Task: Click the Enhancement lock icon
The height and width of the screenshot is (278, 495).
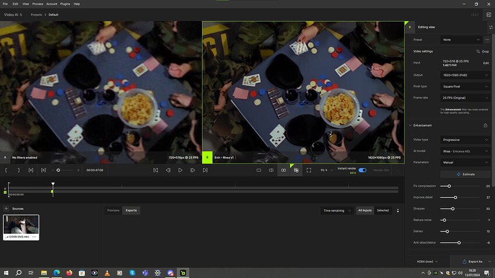Action: coord(485,125)
